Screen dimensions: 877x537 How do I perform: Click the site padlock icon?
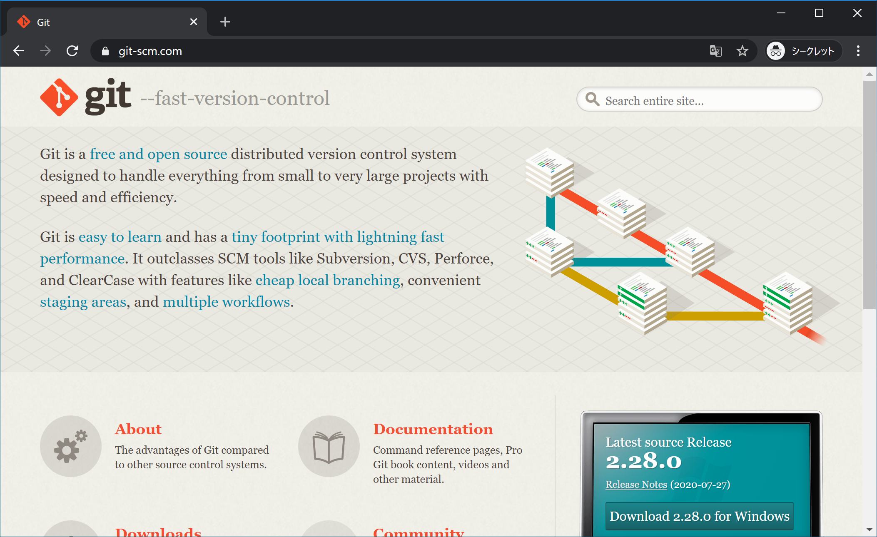click(x=105, y=51)
